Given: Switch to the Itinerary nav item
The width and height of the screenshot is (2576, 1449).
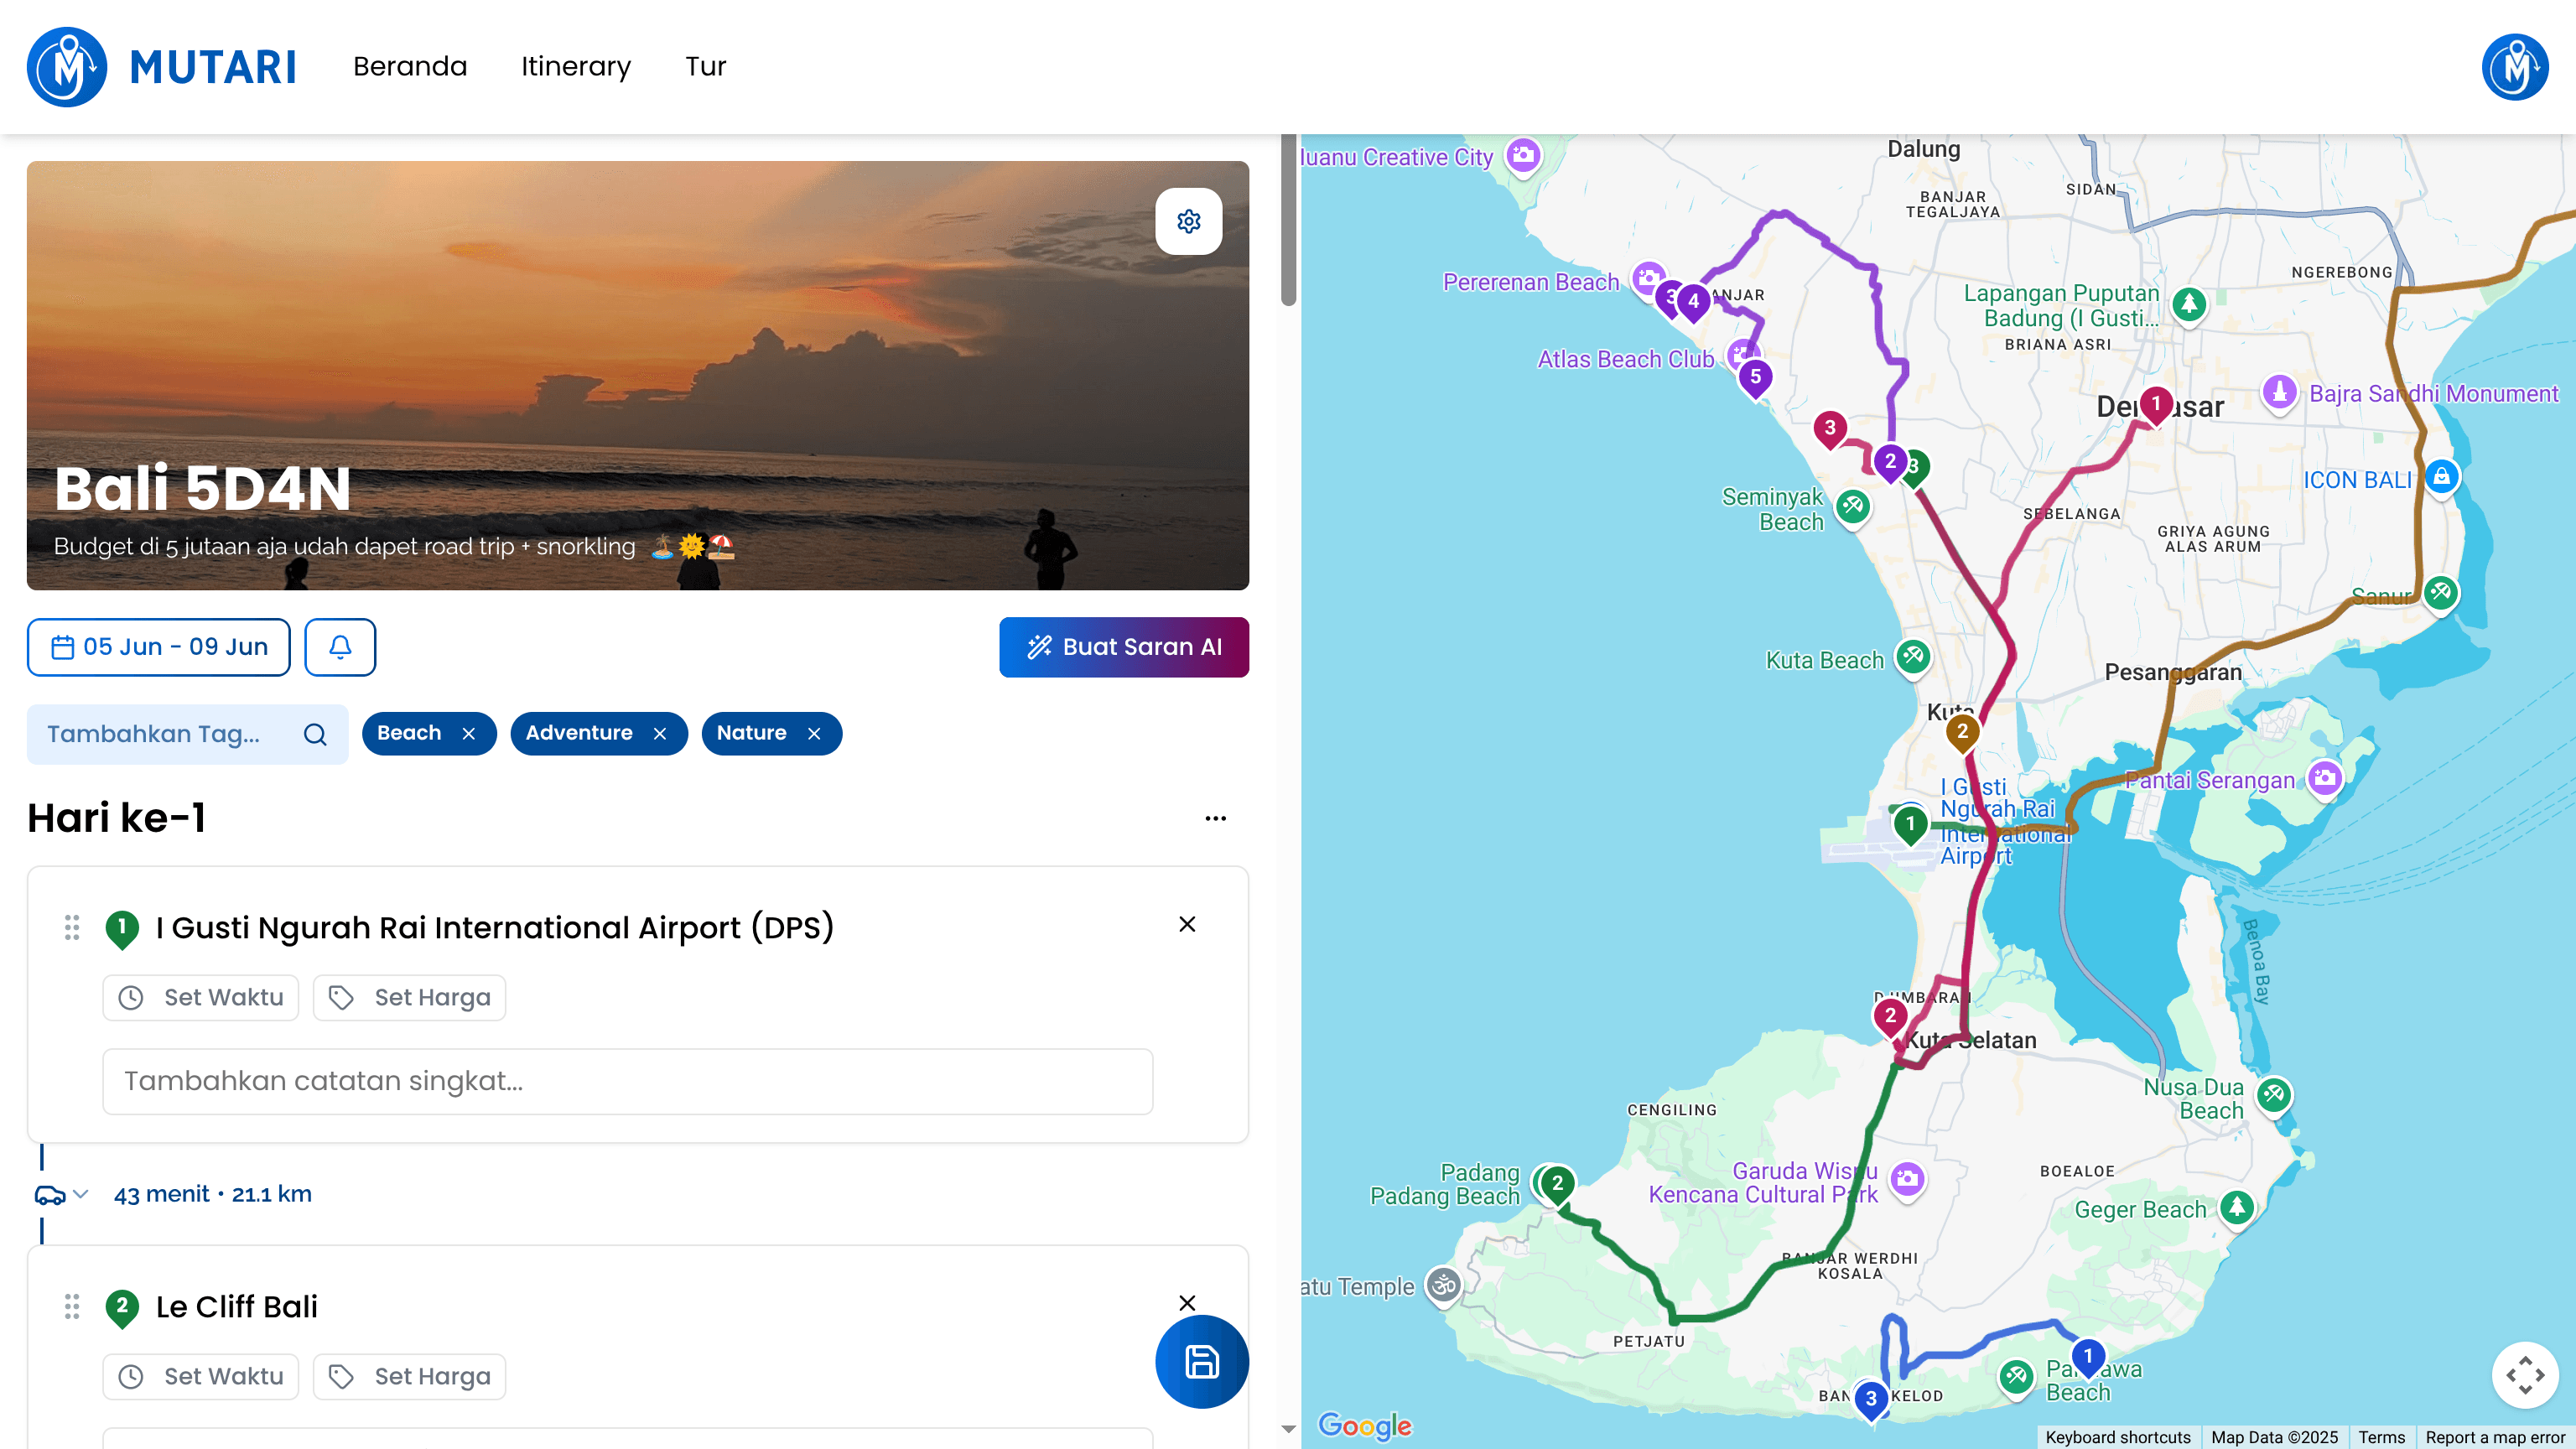Looking at the screenshot, I should pos(575,66).
